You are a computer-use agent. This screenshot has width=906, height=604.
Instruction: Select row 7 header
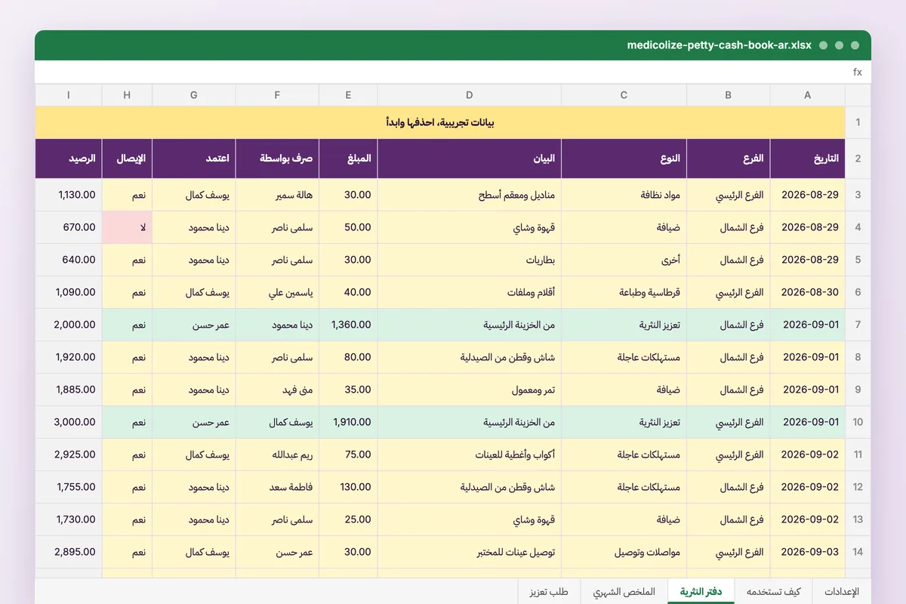[858, 325]
